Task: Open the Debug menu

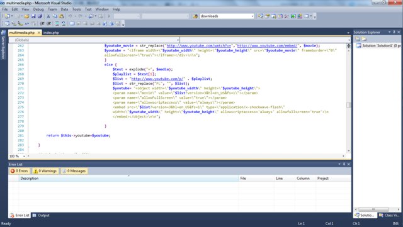Action: (x=38, y=9)
